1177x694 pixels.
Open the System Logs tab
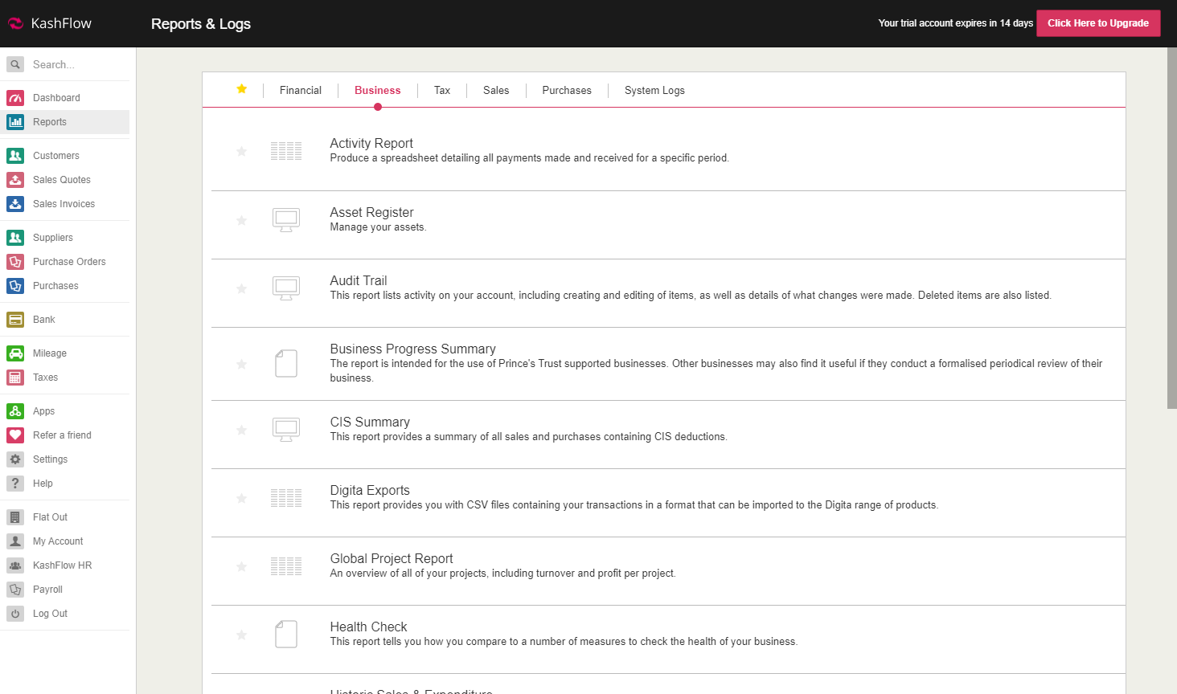click(x=654, y=91)
